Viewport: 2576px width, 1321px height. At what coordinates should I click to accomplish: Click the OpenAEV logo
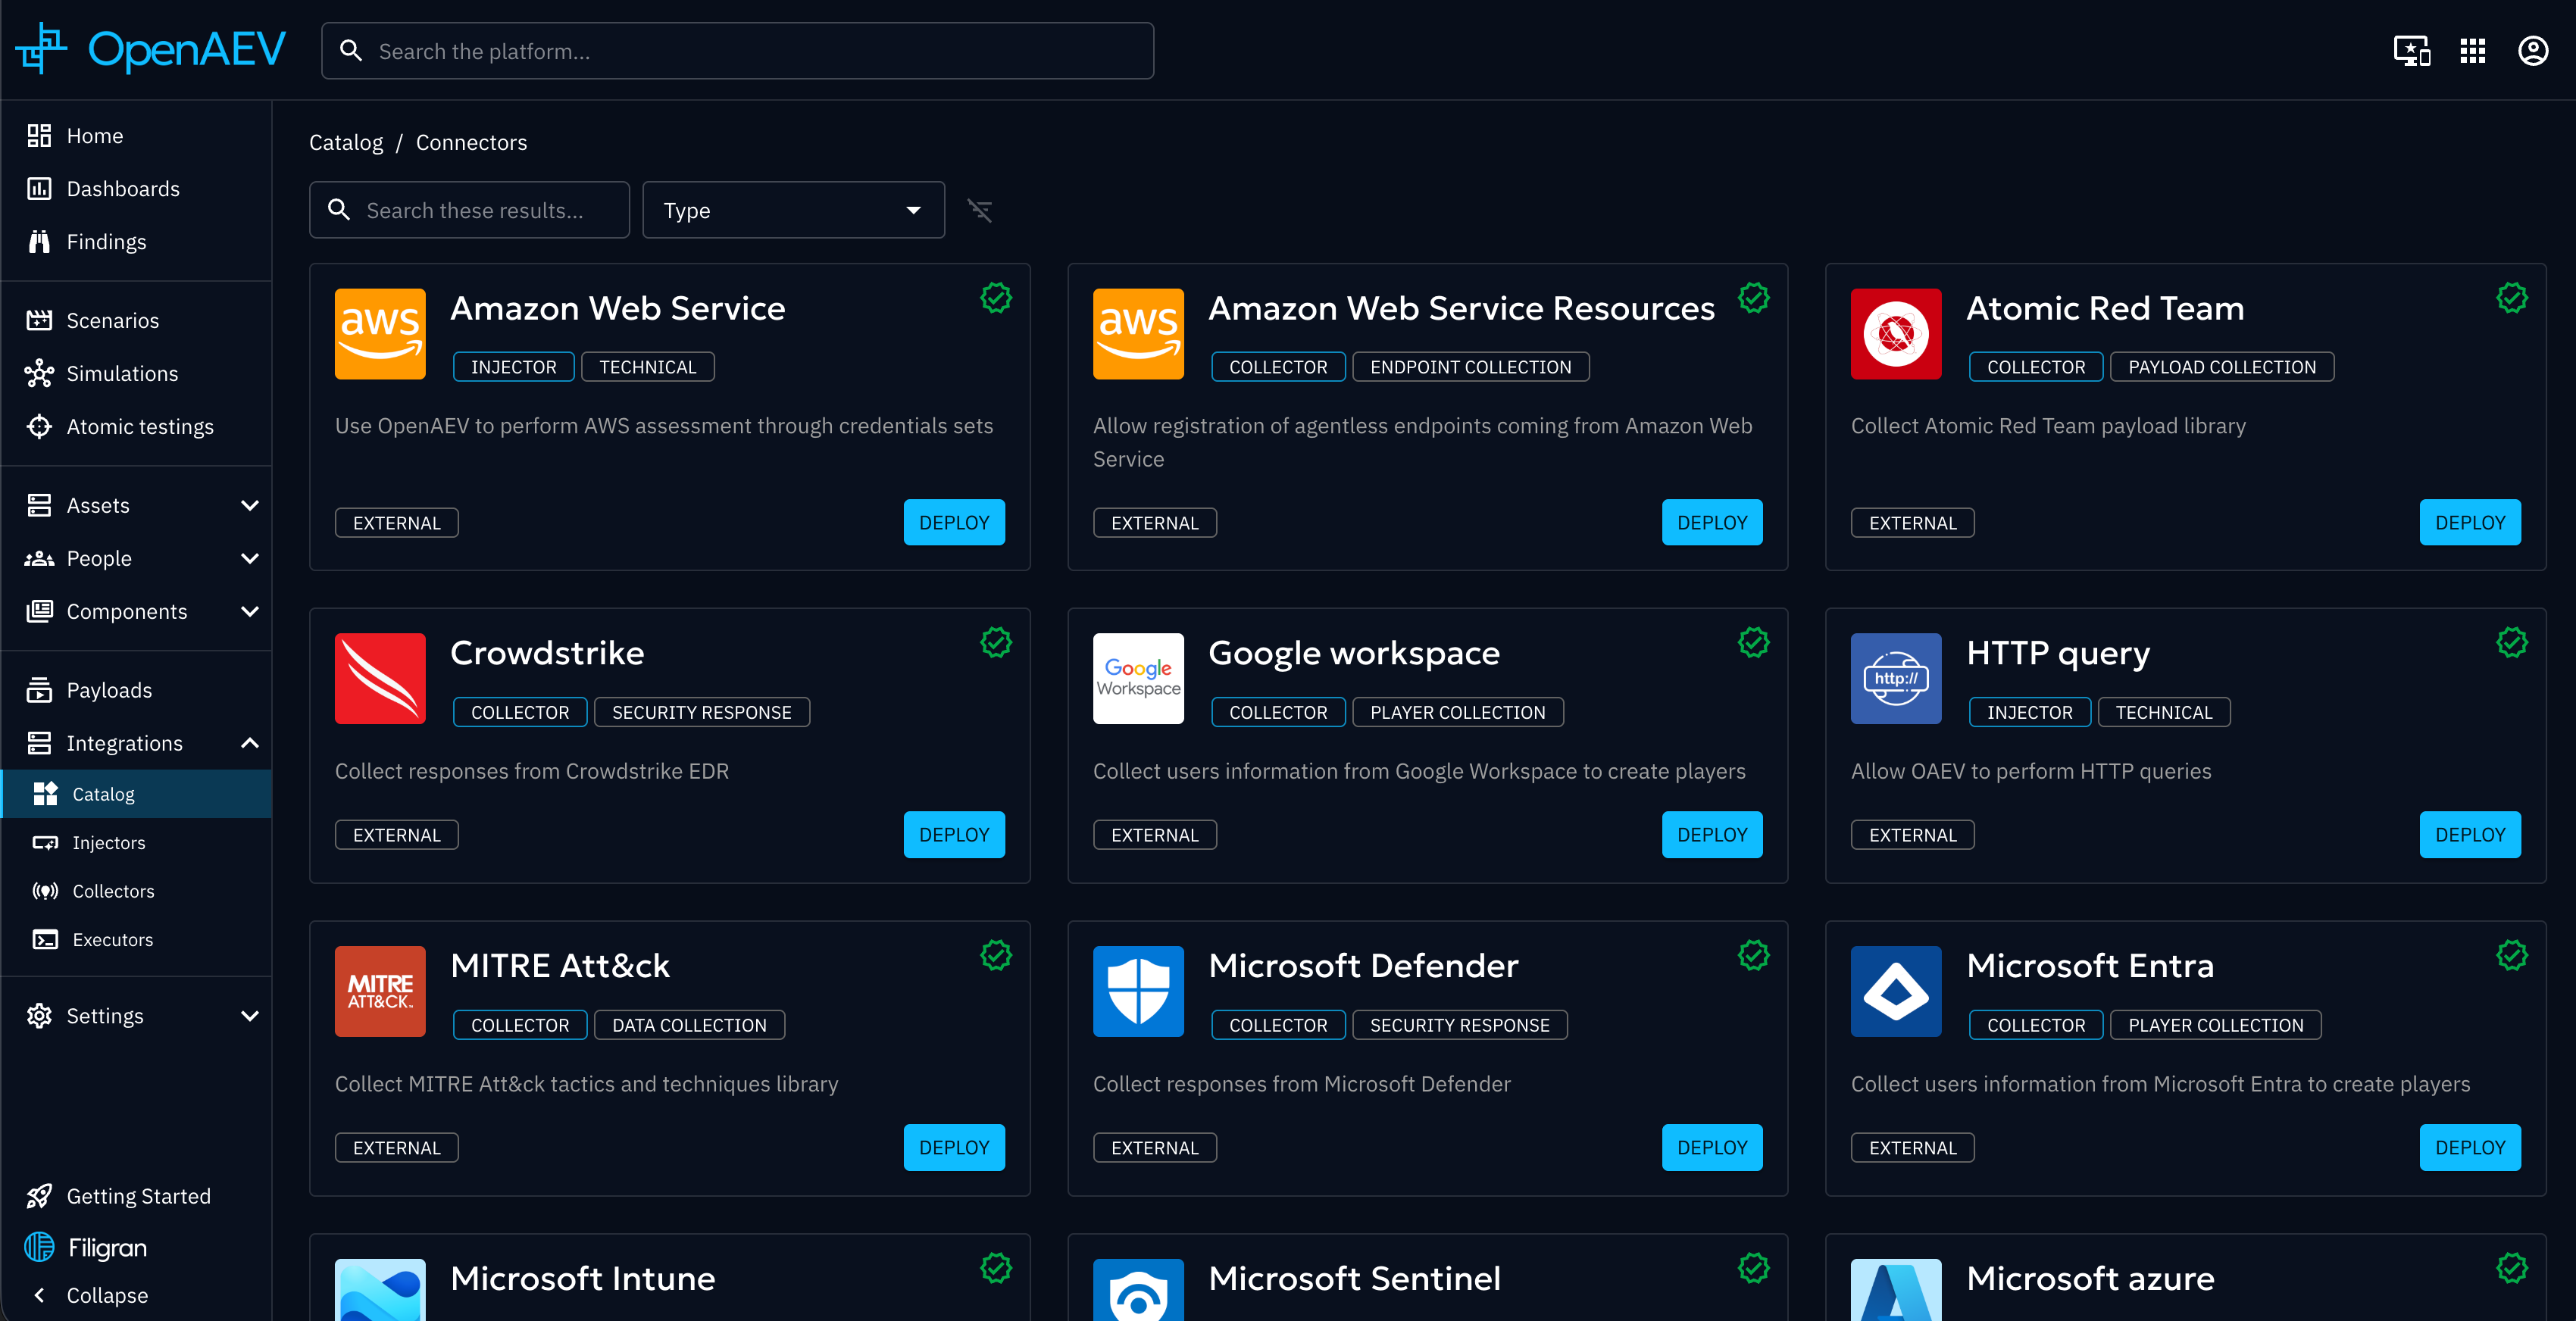click(151, 49)
